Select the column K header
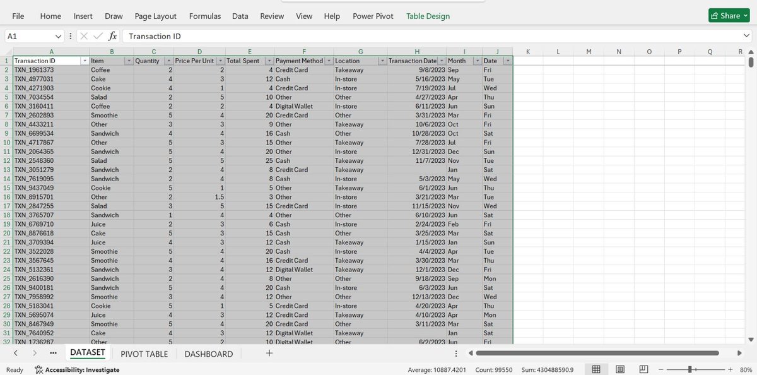 (x=527, y=51)
